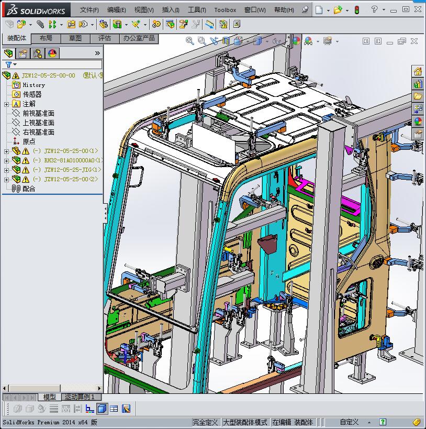Screen dimensions: 426x429
Task: Open the Assembly Features tool
Action: coord(117,24)
